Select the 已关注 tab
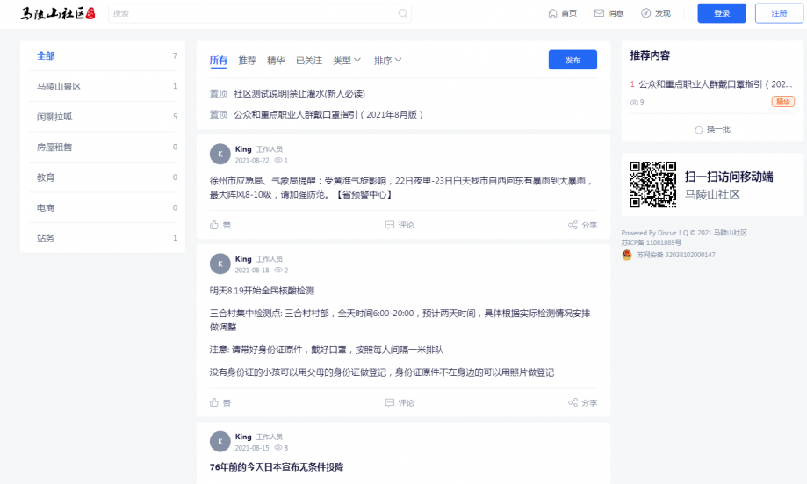The image size is (807, 484). tap(308, 61)
